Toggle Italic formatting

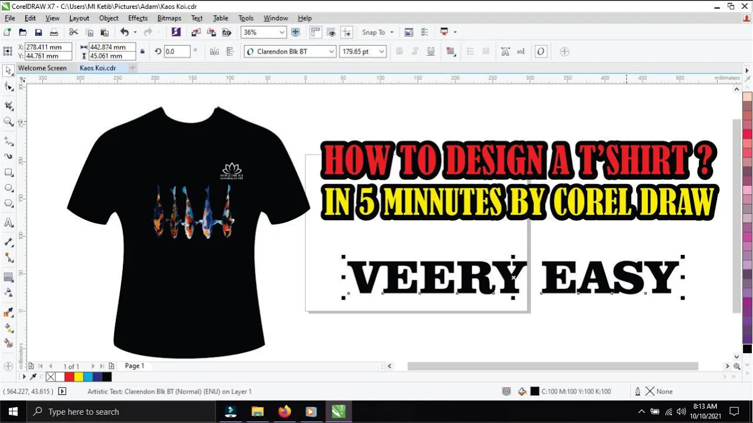pyautogui.click(x=415, y=52)
